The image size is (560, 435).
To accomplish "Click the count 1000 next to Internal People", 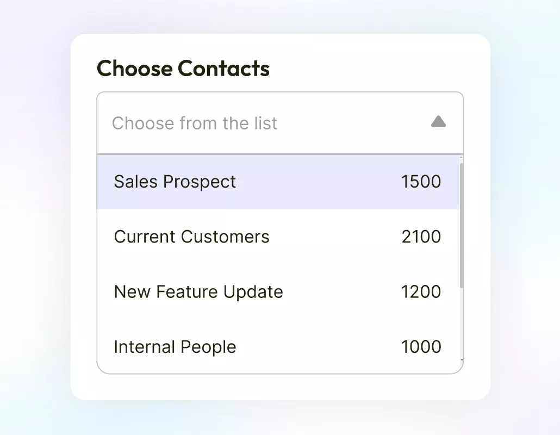I will (x=421, y=346).
